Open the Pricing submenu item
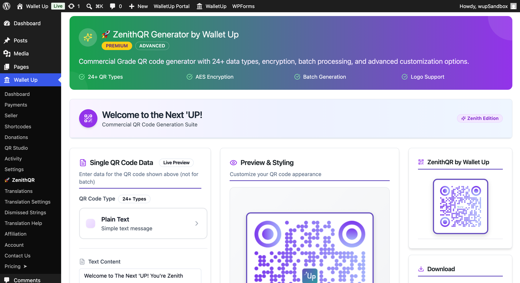 [16, 266]
